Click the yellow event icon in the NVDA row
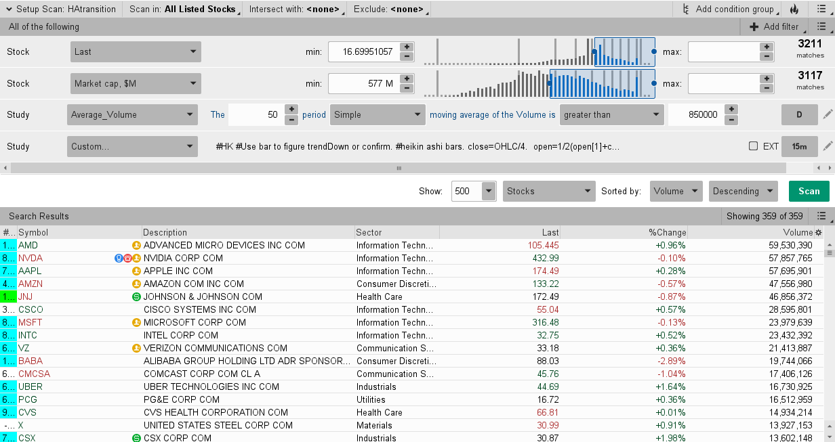This screenshot has height=442, width=835. point(136,258)
